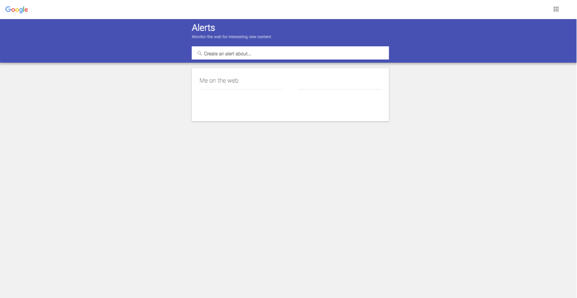577x298 pixels.
Task: Click the nine-dot launcher icon at top right
Action: click(556, 9)
